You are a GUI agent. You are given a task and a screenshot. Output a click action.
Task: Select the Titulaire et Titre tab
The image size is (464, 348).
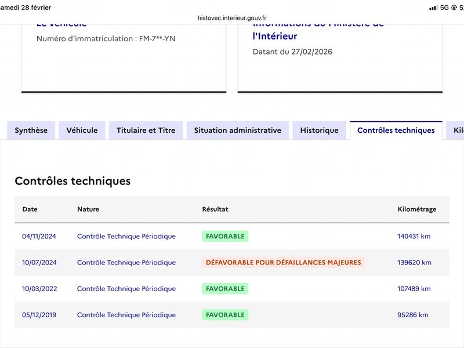click(146, 130)
